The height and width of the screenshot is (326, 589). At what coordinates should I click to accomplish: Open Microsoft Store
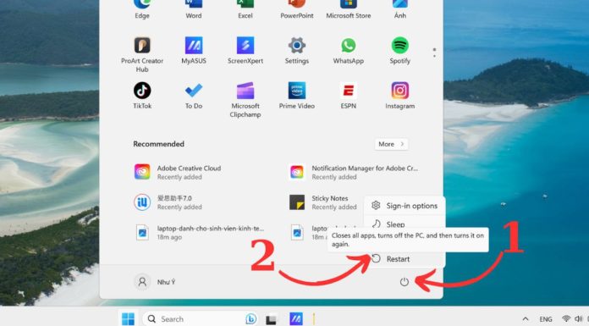(348, 9)
